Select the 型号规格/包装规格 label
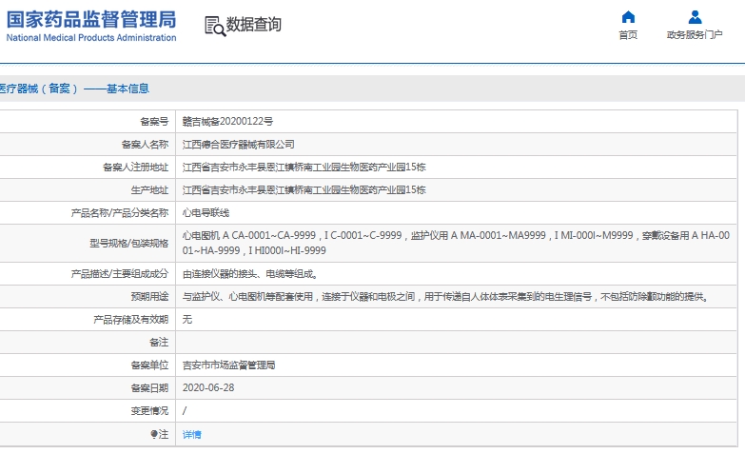Image resolution: width=745 pixels, height=454 pixels. tap(129, 244)
